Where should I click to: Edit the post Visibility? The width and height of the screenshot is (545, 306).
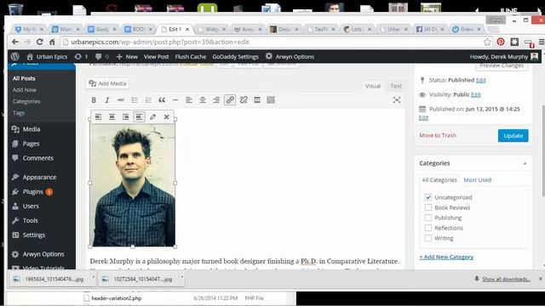point(475,94)
